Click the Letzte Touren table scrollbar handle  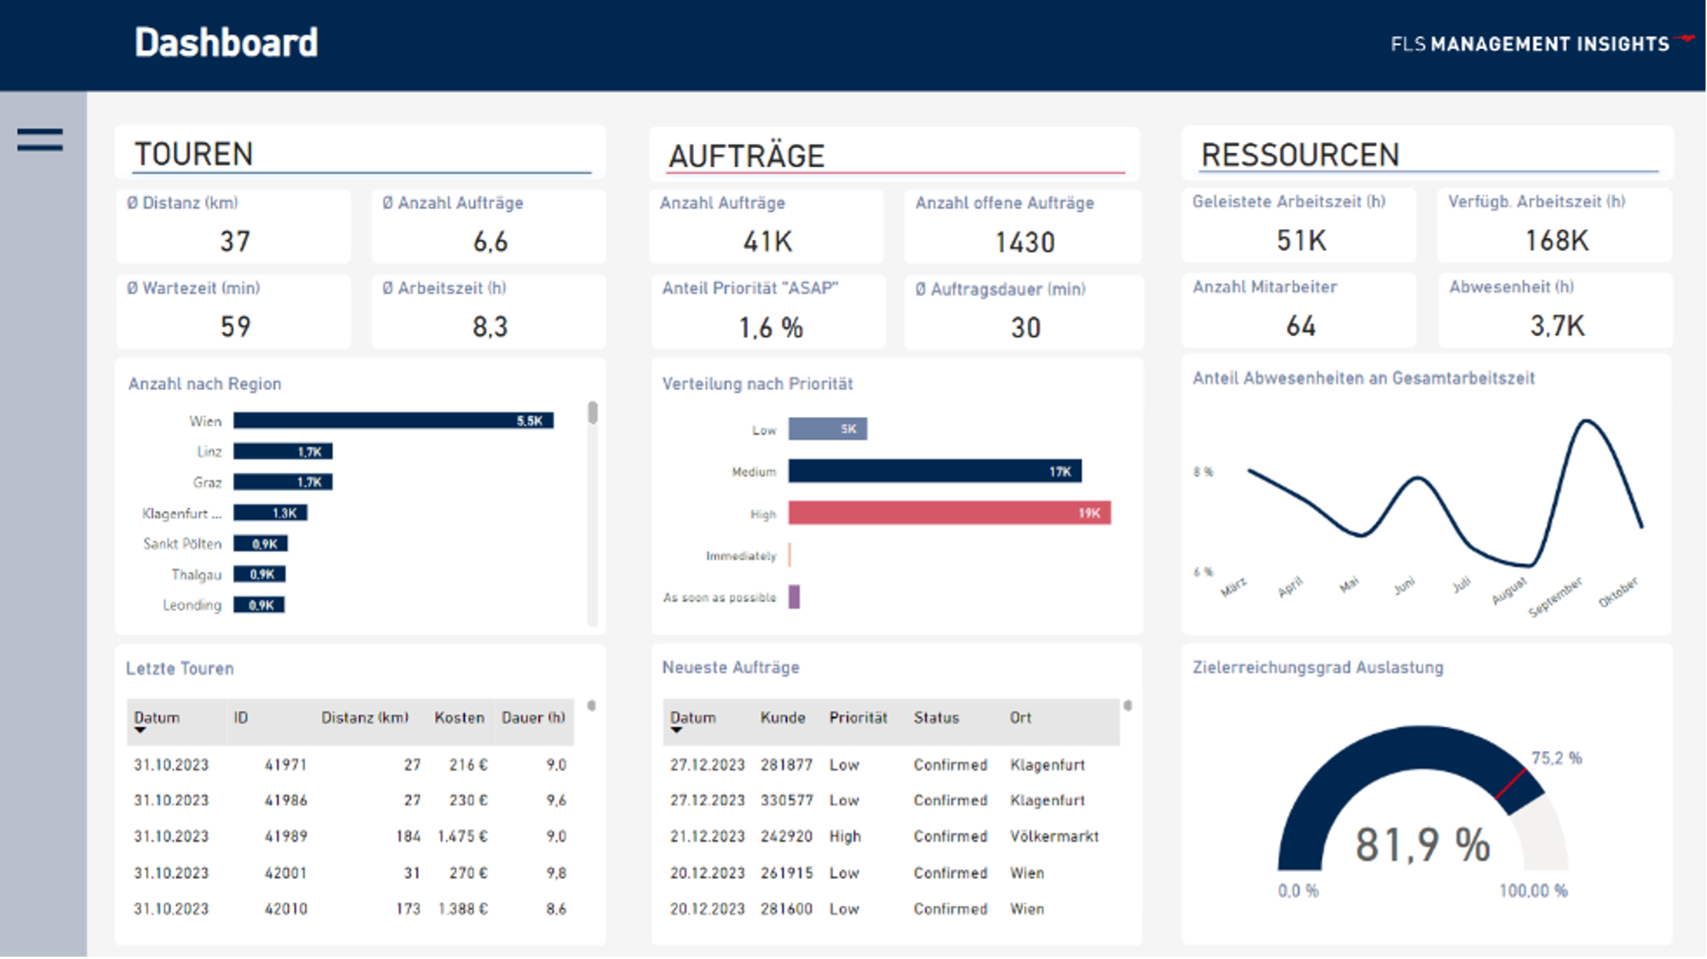[592, 706]
